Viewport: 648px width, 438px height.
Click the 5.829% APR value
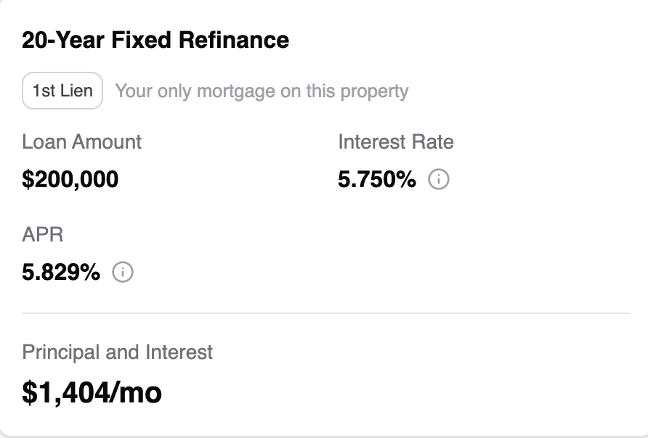pyautogui.click(x=61, y=273)
